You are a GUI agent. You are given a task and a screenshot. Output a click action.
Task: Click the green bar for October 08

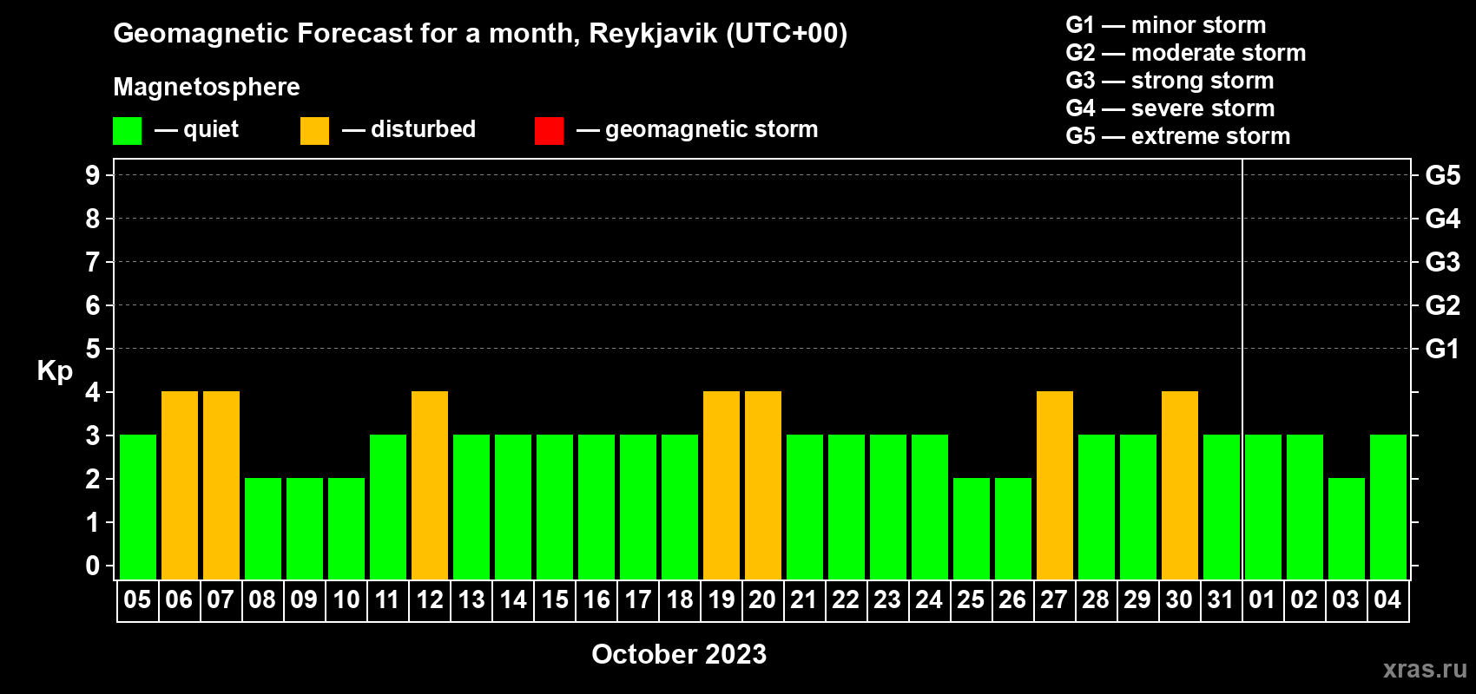tap(263, 528)
